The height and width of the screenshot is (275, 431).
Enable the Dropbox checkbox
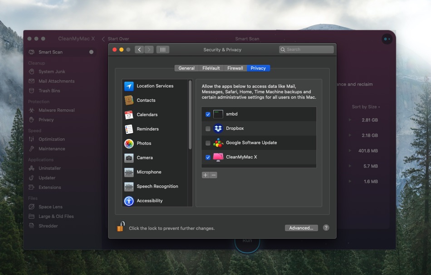208,129
